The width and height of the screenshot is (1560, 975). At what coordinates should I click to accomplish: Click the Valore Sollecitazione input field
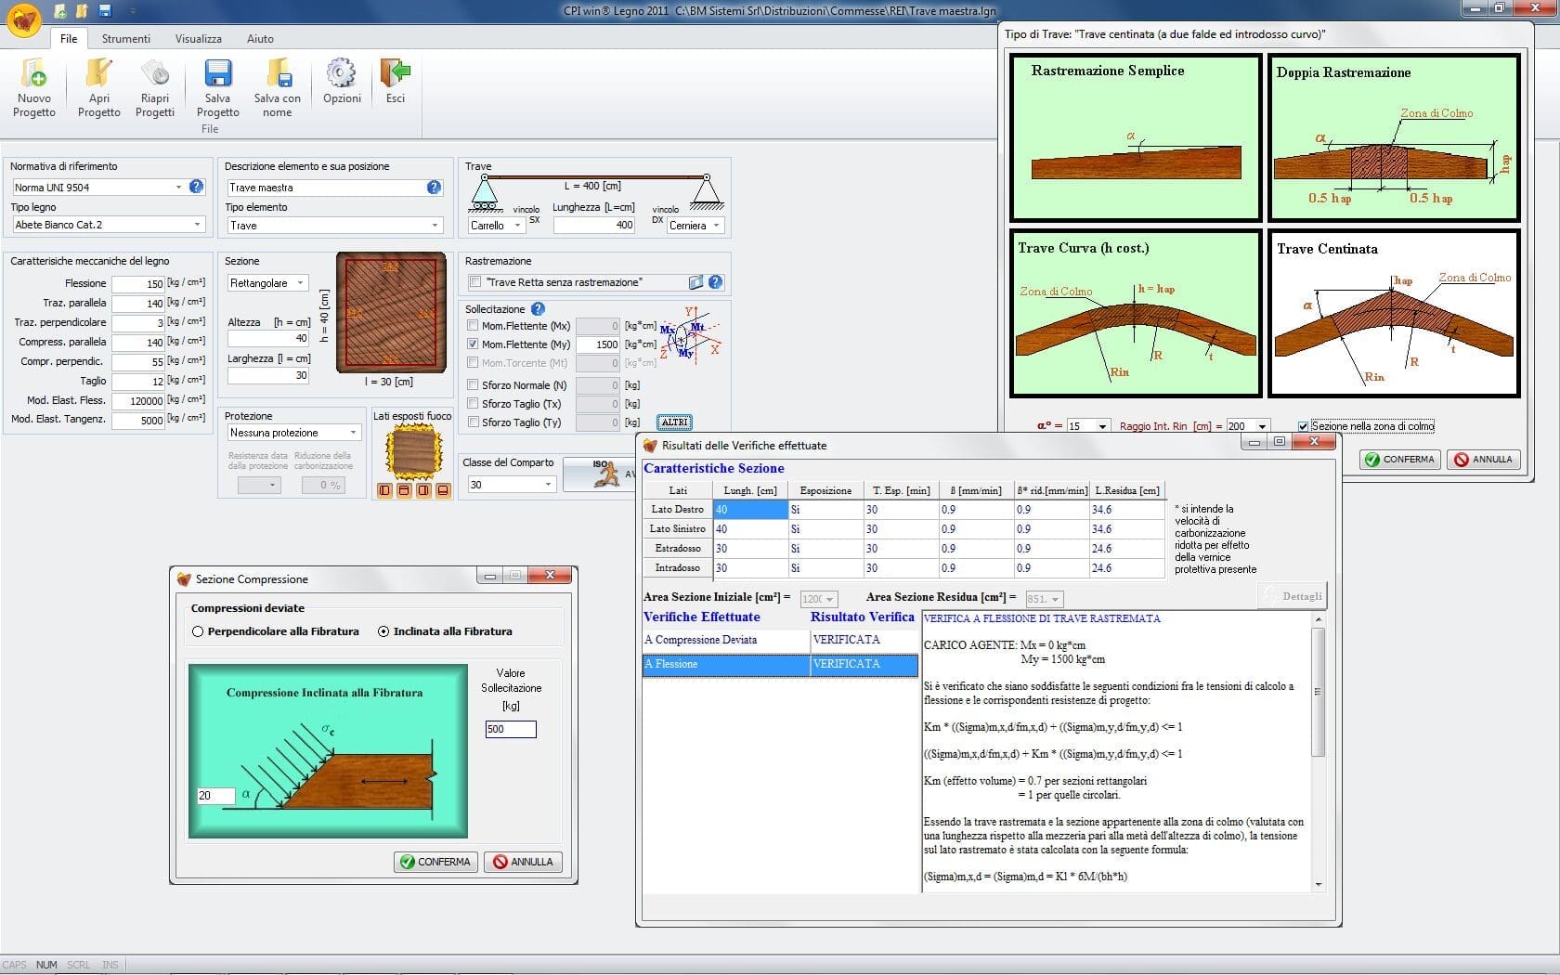click(x=510, y=729)
